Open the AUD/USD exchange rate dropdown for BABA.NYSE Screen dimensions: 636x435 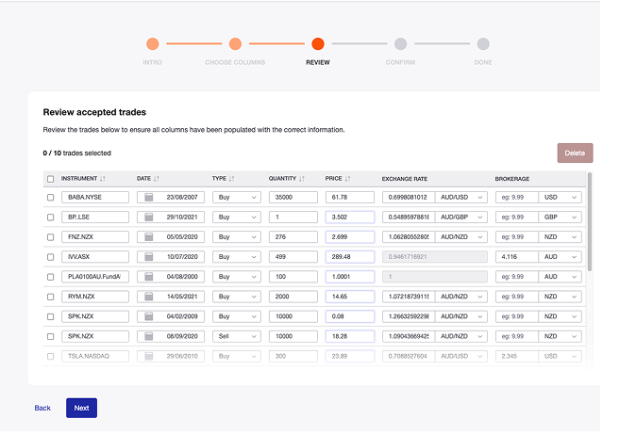pos(461,198)
